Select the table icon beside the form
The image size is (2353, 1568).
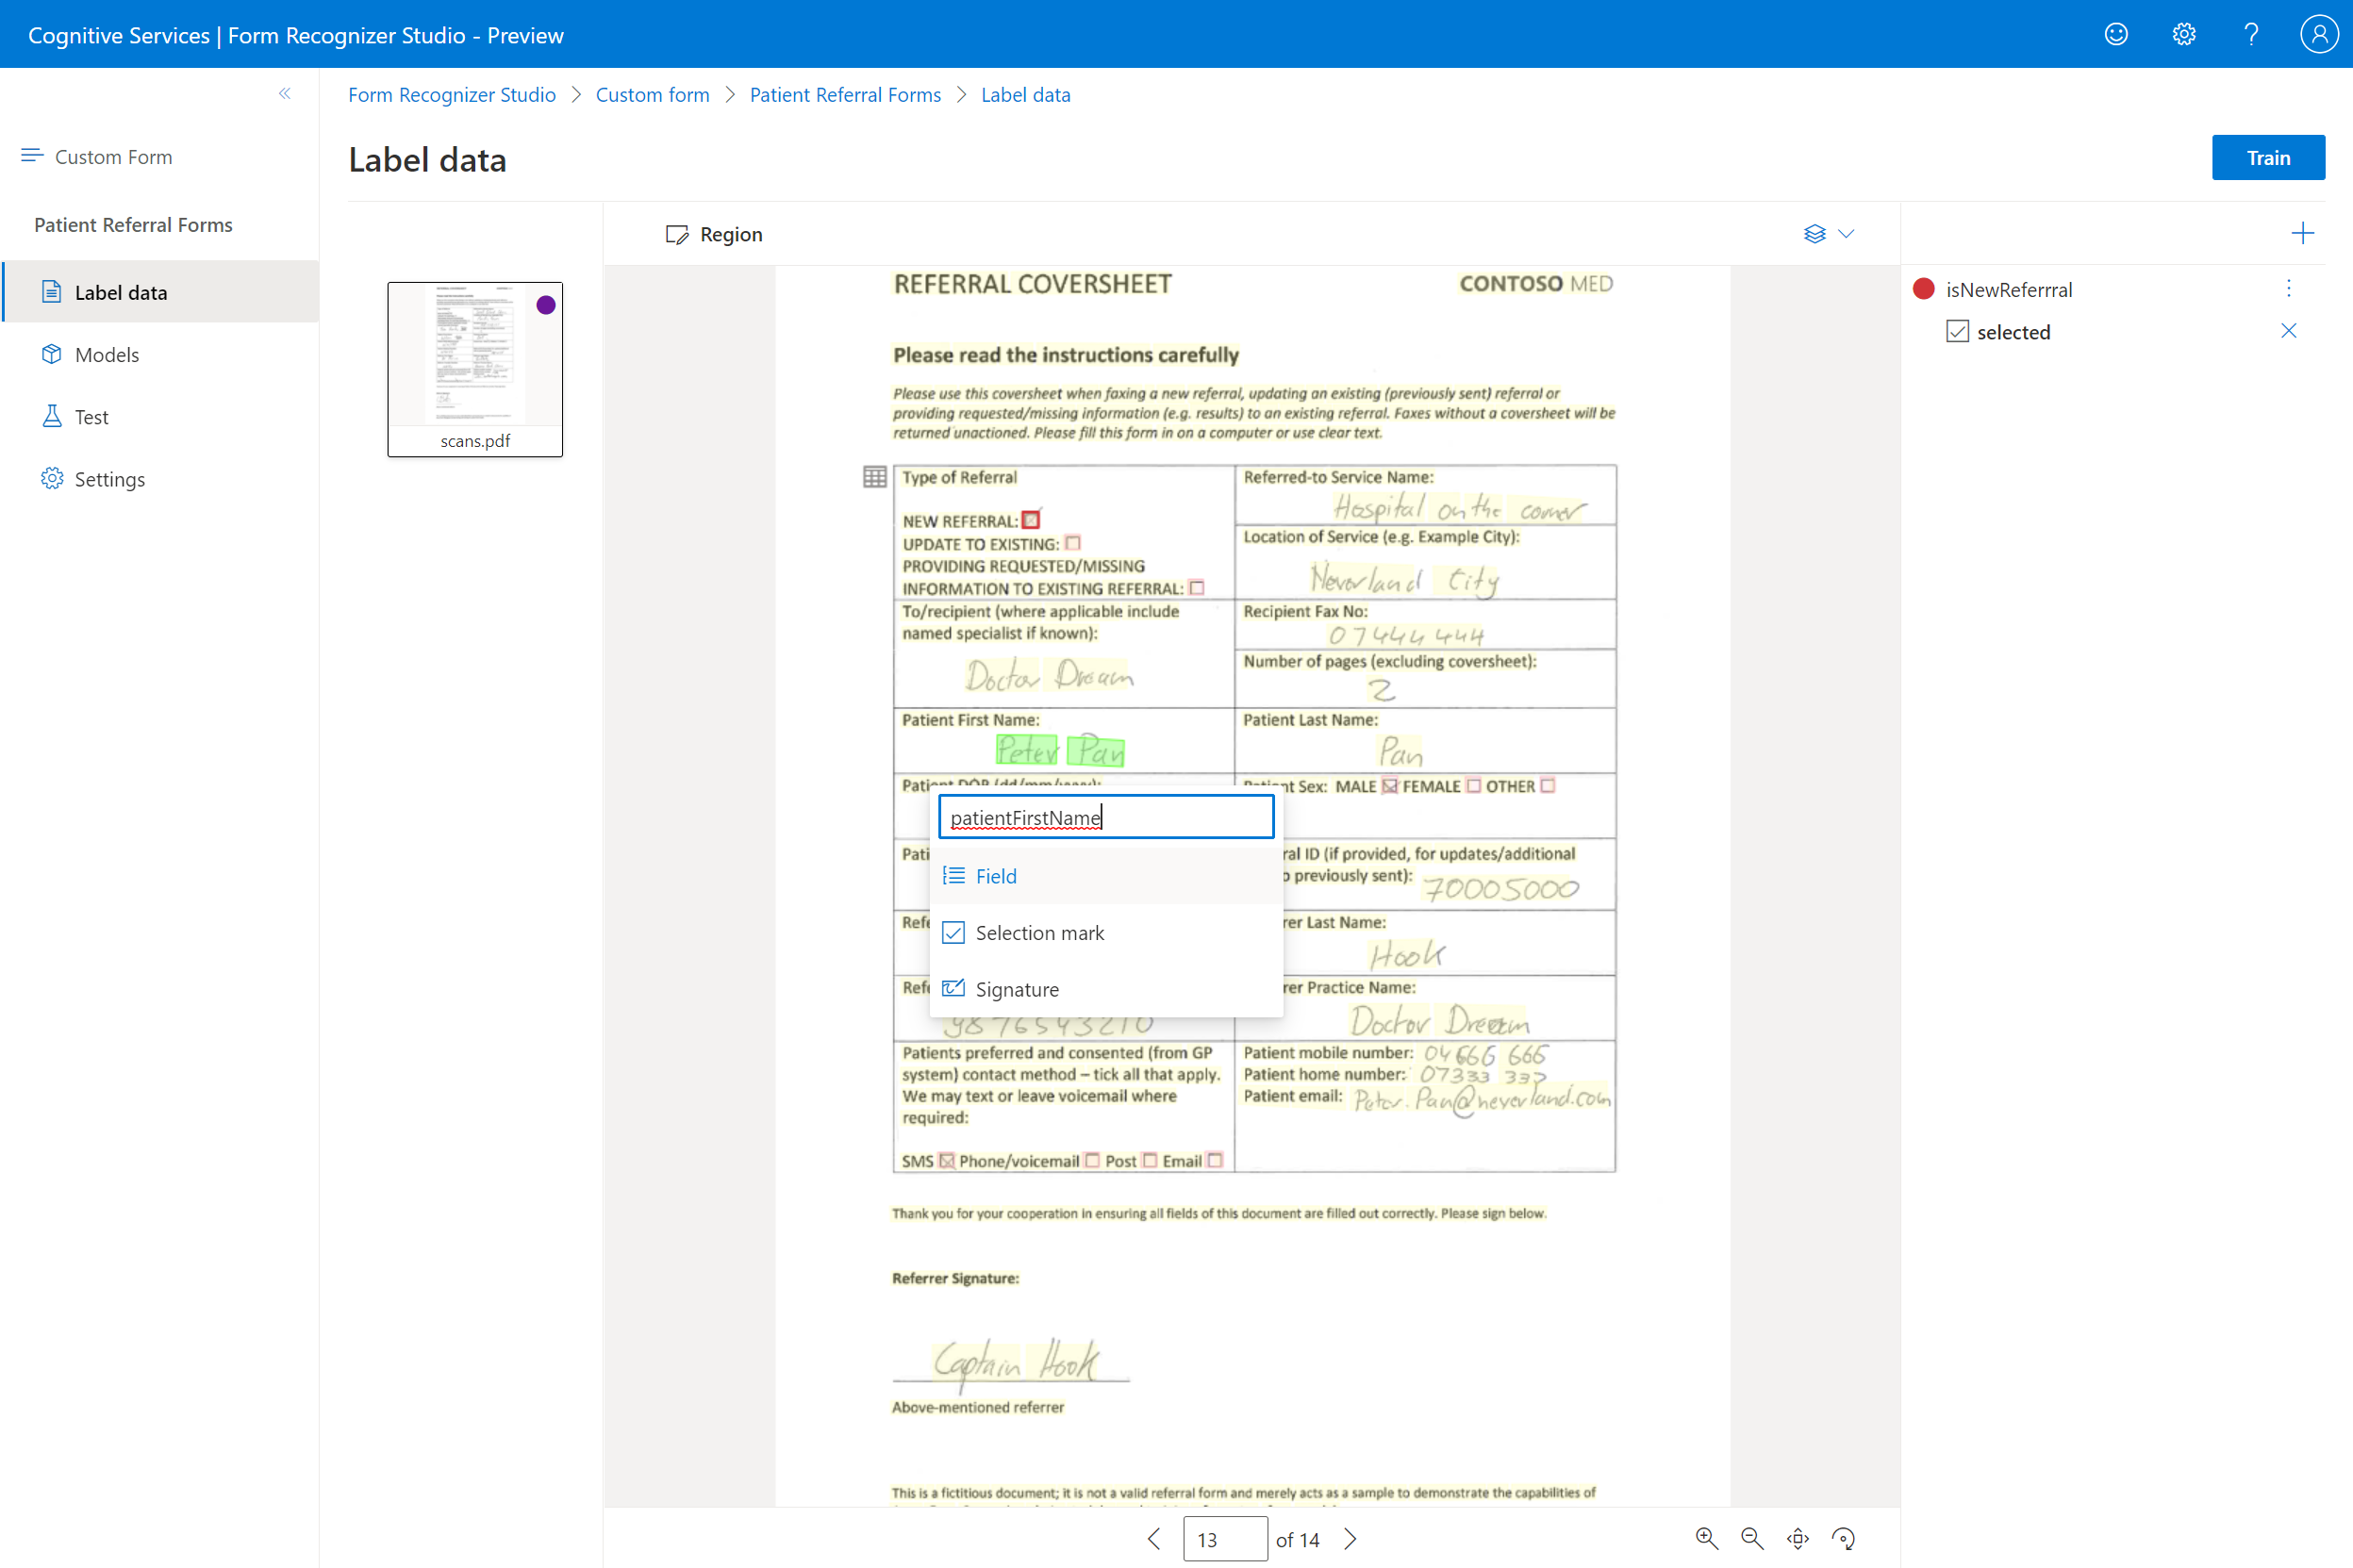[x=874, y=477]
